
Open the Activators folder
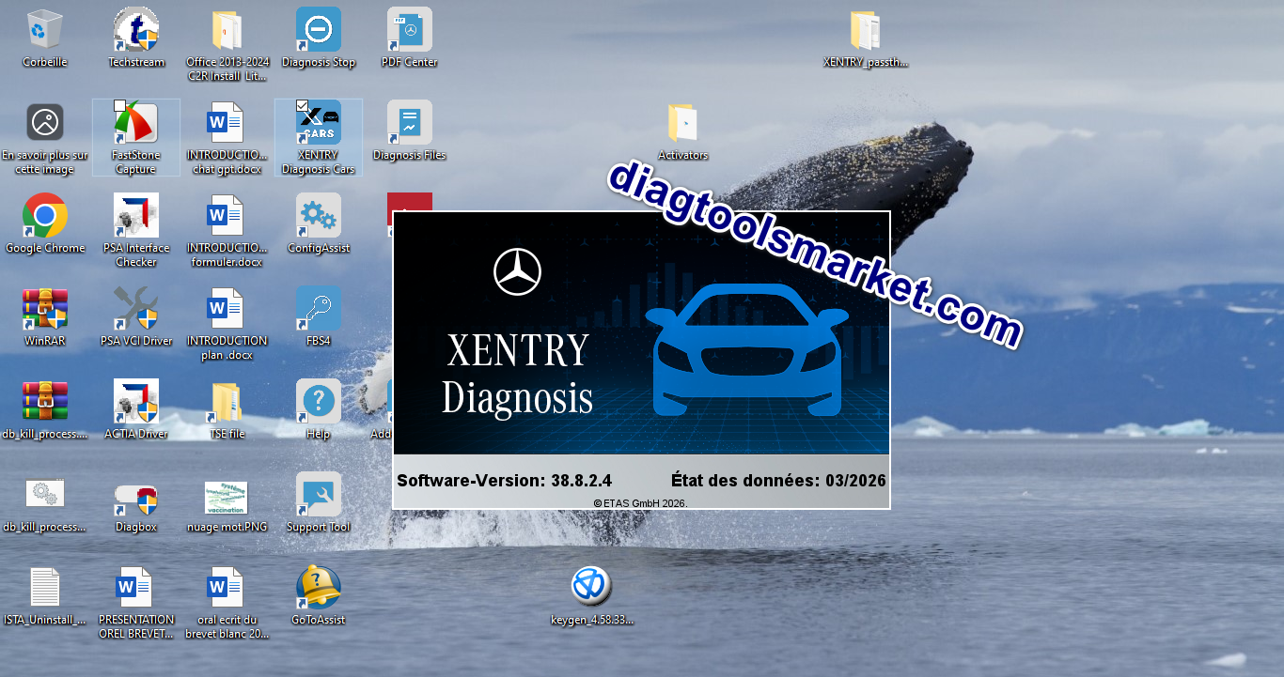[x=683, y=124]
